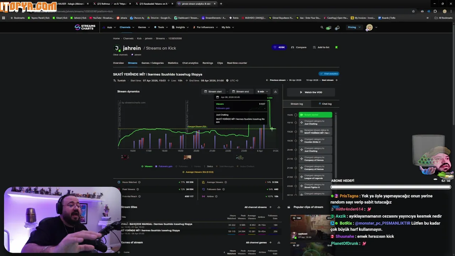Screen dimensions: 455x256
Task: Switch to the Overview tab
Action: (x=118, y=63)
